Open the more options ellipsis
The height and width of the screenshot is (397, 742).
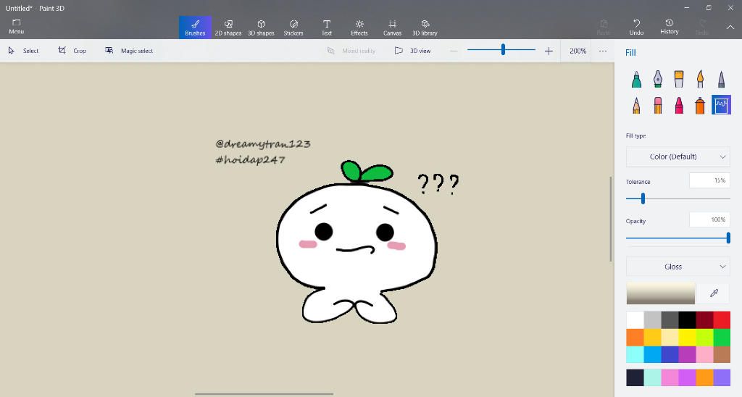click(x=602, y=51)
